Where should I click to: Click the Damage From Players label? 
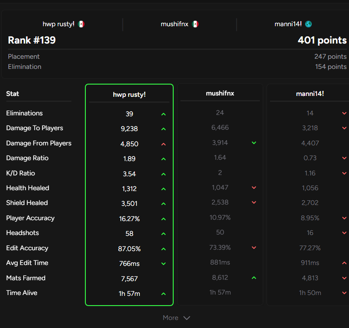tap(39, 143)
